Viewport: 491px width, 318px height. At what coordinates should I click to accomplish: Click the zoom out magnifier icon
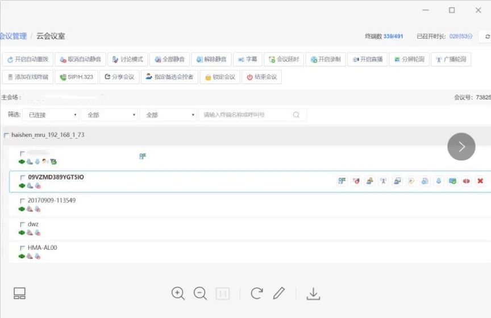click(200, 293)
